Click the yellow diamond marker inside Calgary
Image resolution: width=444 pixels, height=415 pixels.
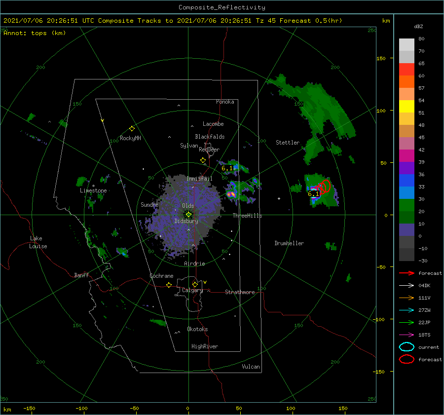[195, 284]
